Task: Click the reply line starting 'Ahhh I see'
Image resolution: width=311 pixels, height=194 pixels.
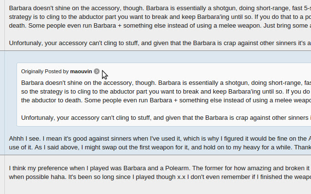Action: (160, 139)
